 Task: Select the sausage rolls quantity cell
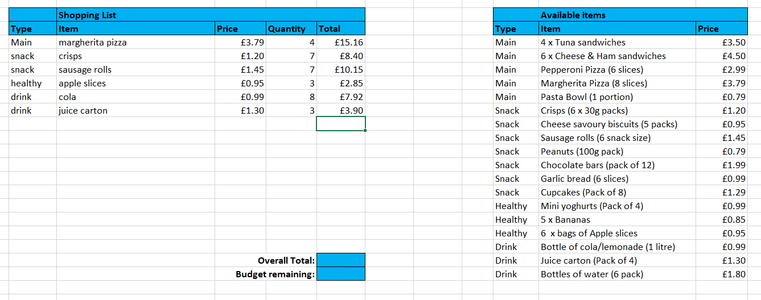tap(291, 70)
